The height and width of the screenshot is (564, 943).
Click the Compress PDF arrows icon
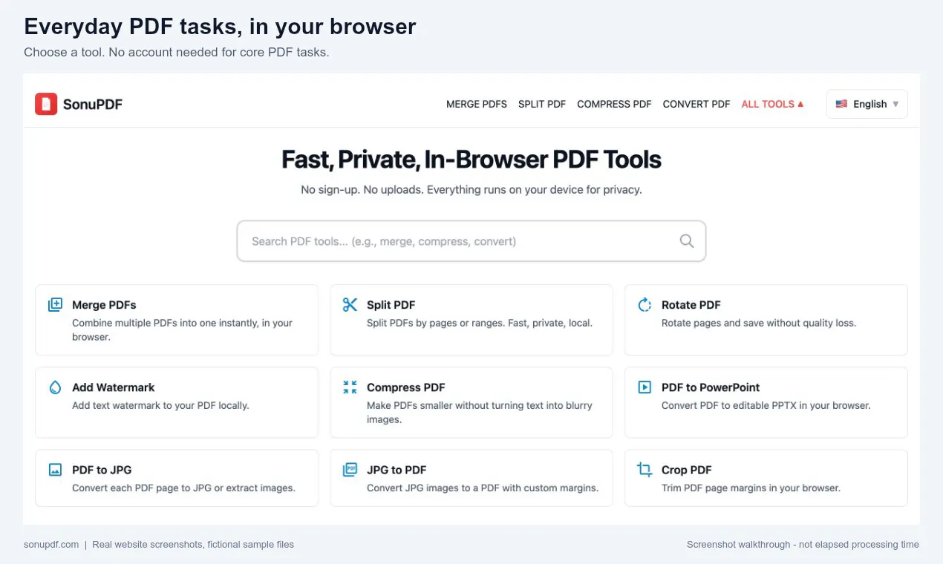[350, 387]
